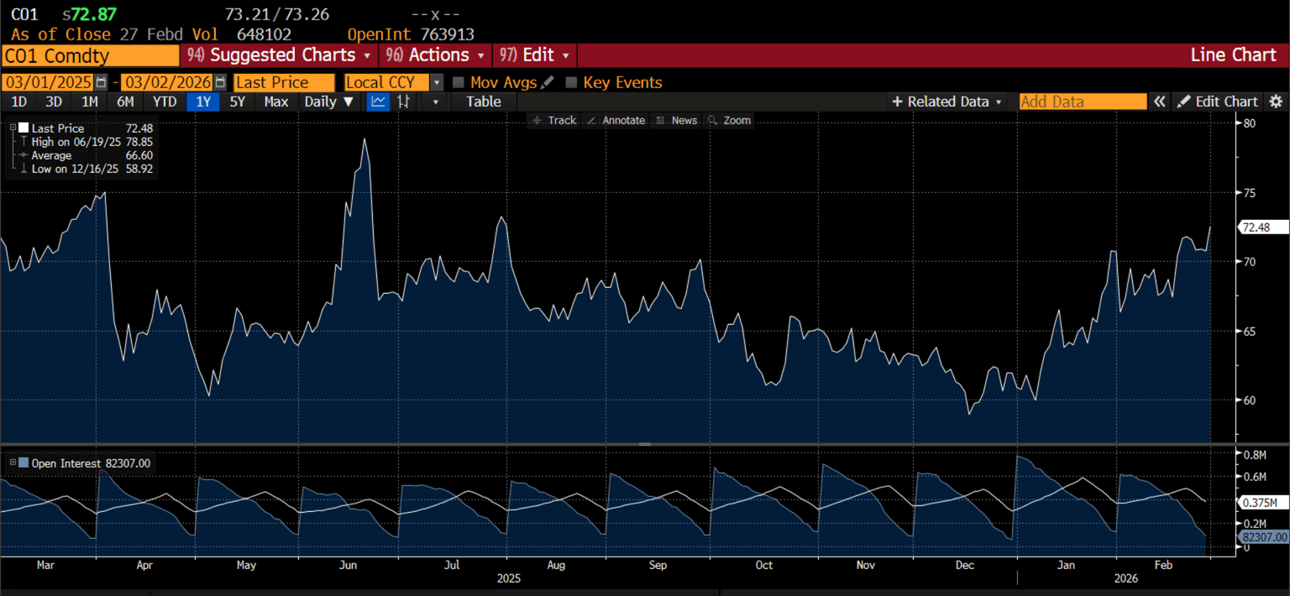Enable the Mov Avgs checkbox
1290x596 pixels.
coord(459,82)
